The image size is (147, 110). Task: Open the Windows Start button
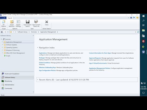(x=143, y=16)
